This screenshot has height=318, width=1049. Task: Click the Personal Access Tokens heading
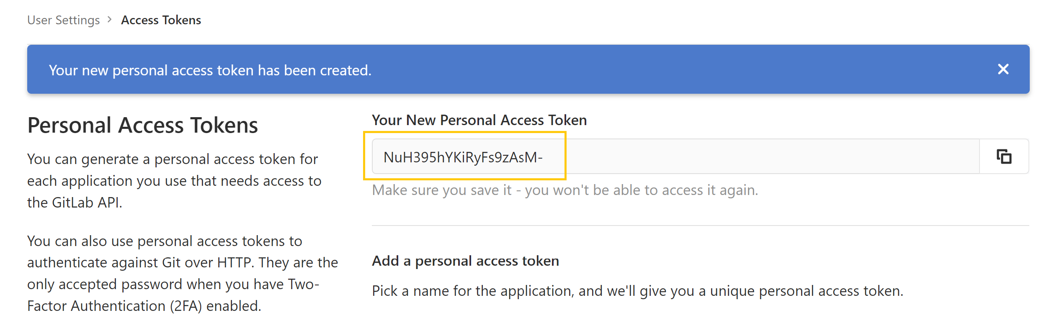pyautogui.click(x=142, y=125)
